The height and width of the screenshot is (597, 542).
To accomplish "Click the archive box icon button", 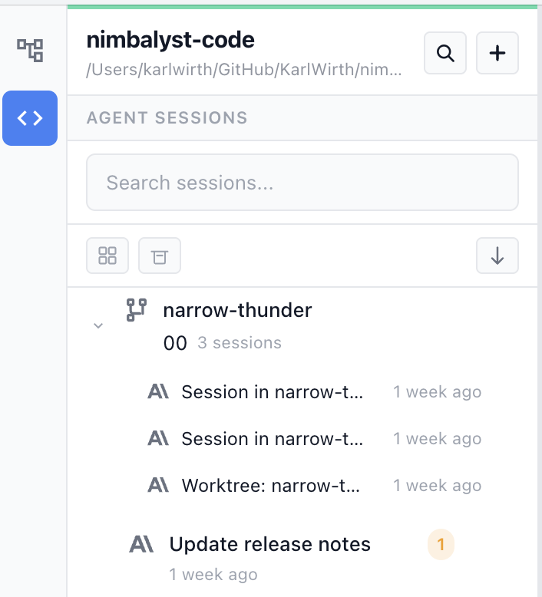I will [x=159, y=256].
